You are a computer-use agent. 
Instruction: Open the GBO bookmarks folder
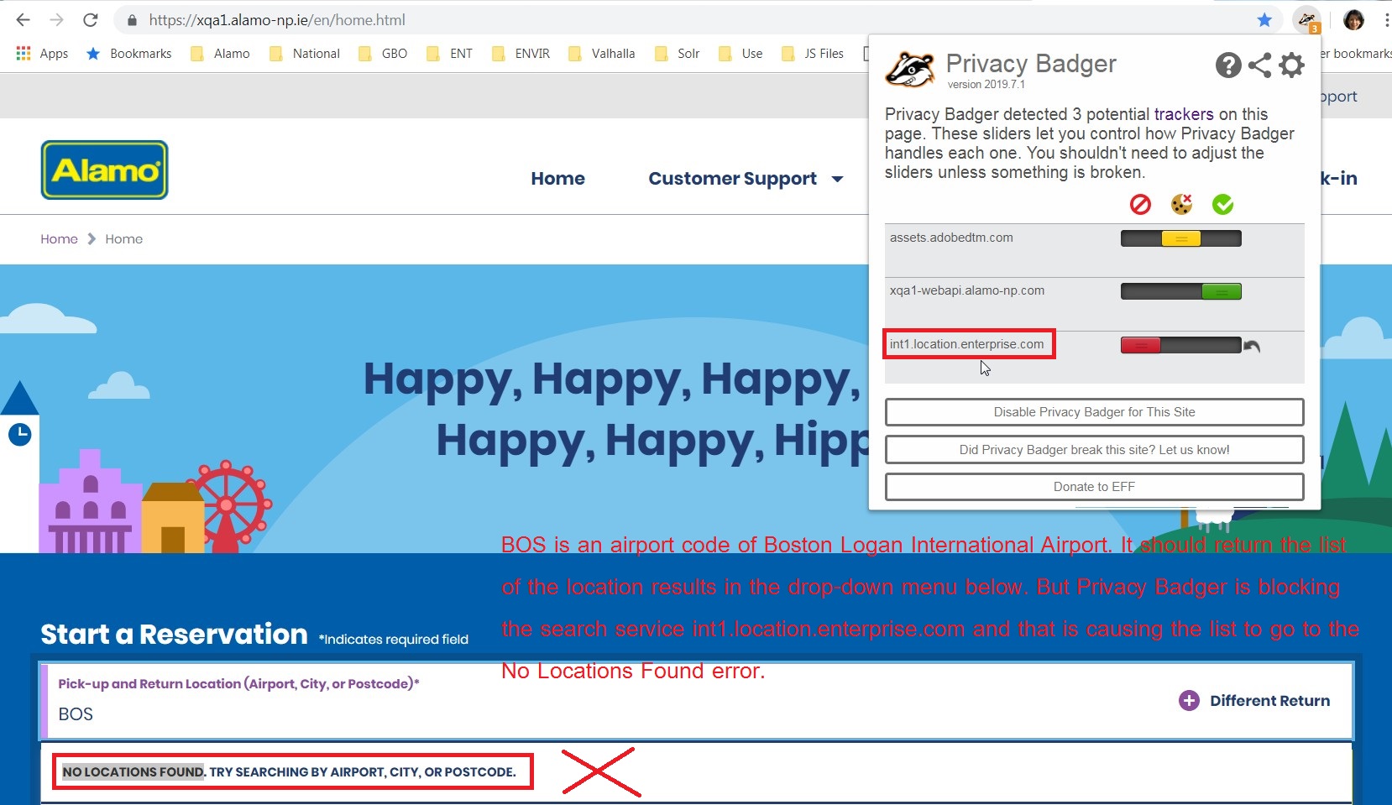click(383, 54)
